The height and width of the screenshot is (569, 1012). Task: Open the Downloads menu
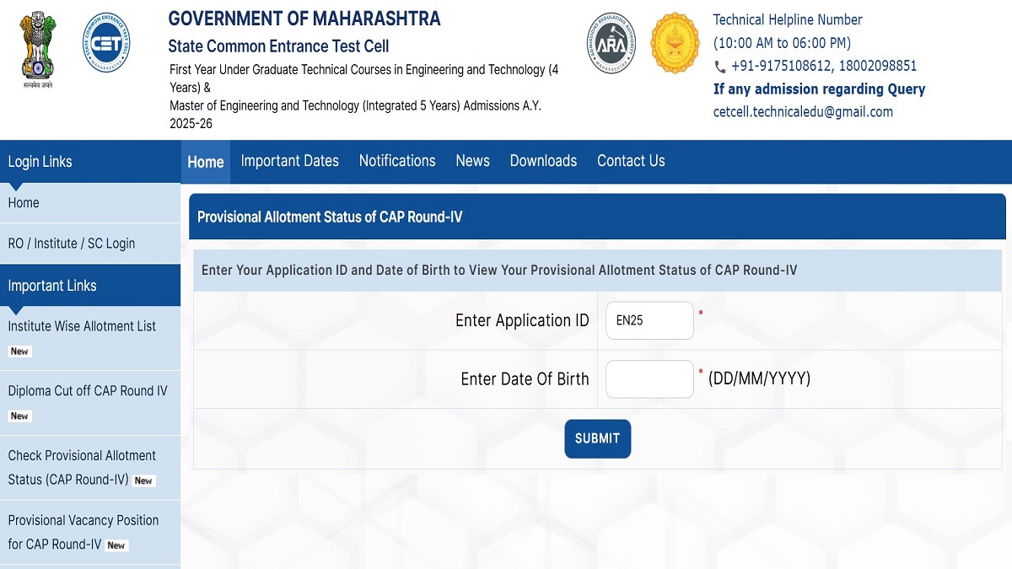tap(543, 161)
